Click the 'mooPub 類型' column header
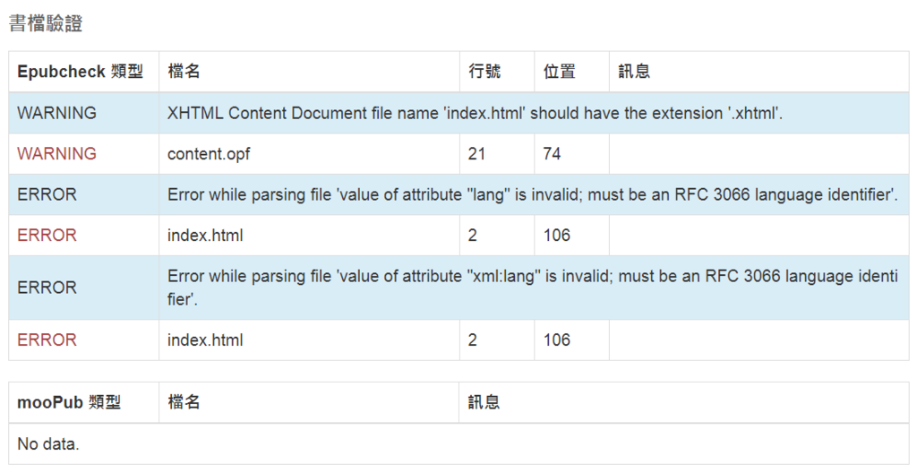The height and width of the screenshot is (473, 917). [69, 402]
